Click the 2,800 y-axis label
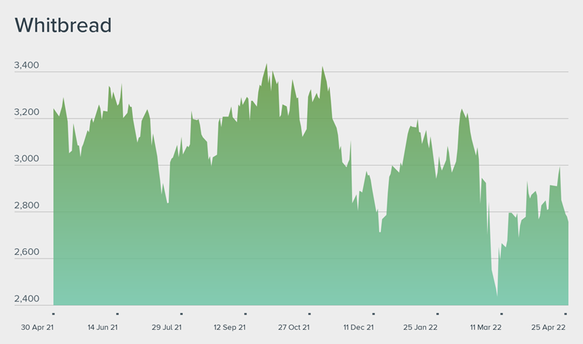The width and height of the screenshot is (583, 344). click(27, 206)
